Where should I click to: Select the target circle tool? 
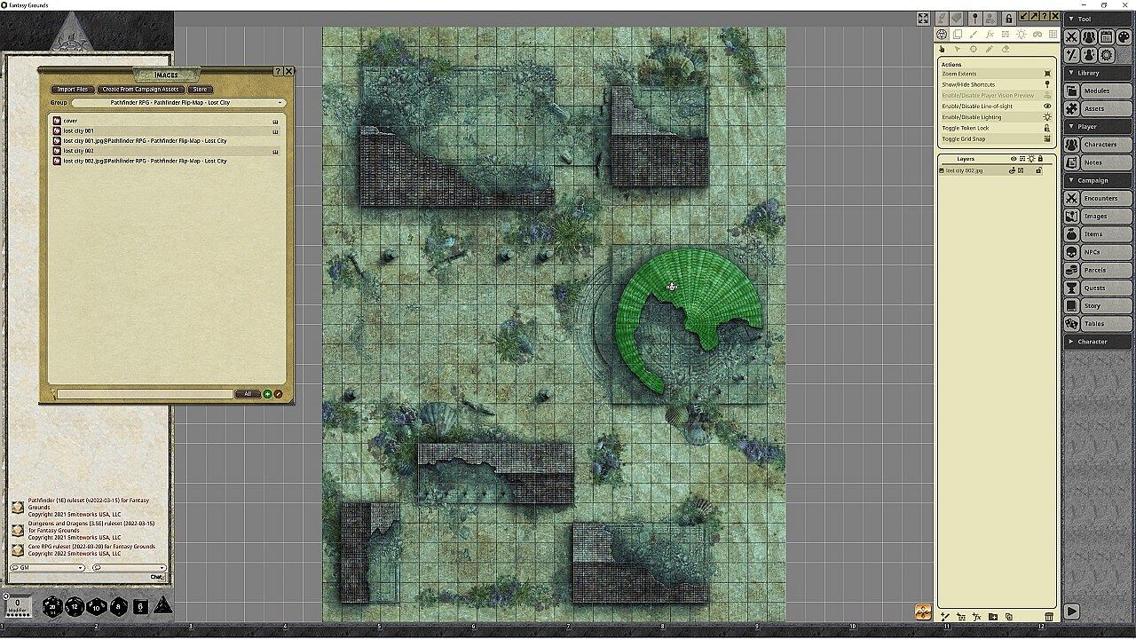tap(974, 50)
